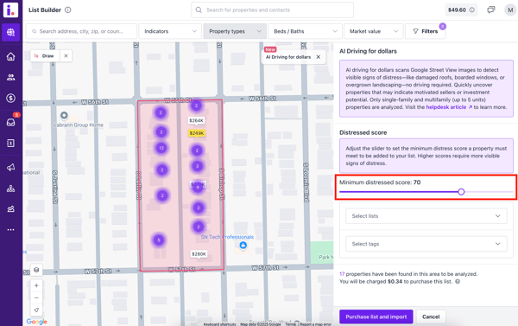Open the Filters button

pos(425,31)
